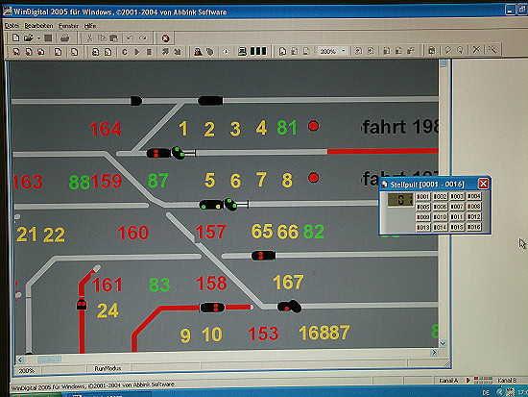Open the Datei menu
The height and width of the screenshot is (397, 528).
12,26
